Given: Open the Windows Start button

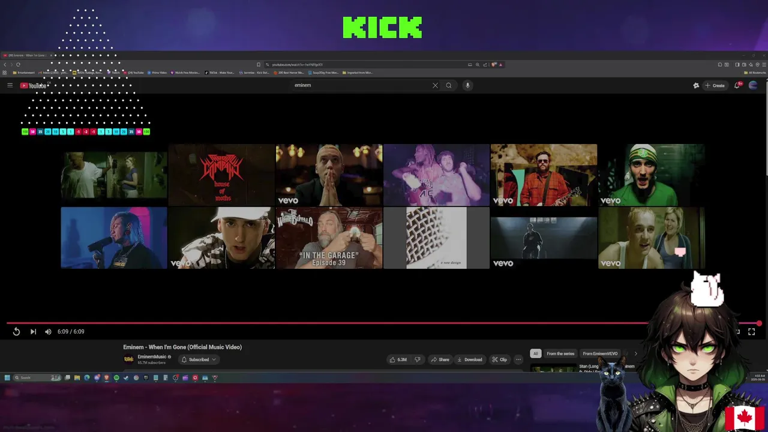Looking at the screenshot, I should [7, 377].
